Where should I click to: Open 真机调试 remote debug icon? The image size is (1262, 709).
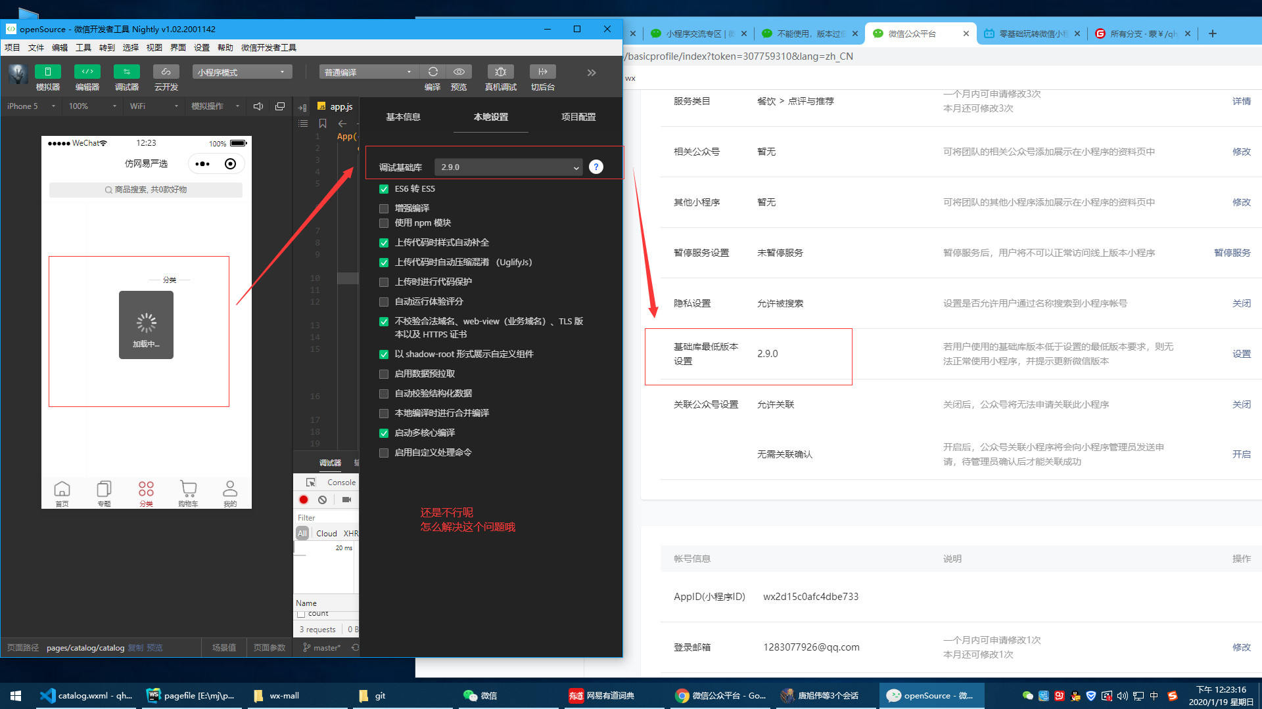[500, 72]
